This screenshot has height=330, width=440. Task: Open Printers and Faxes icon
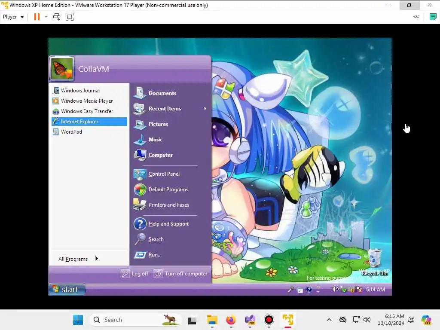[140, 205]
